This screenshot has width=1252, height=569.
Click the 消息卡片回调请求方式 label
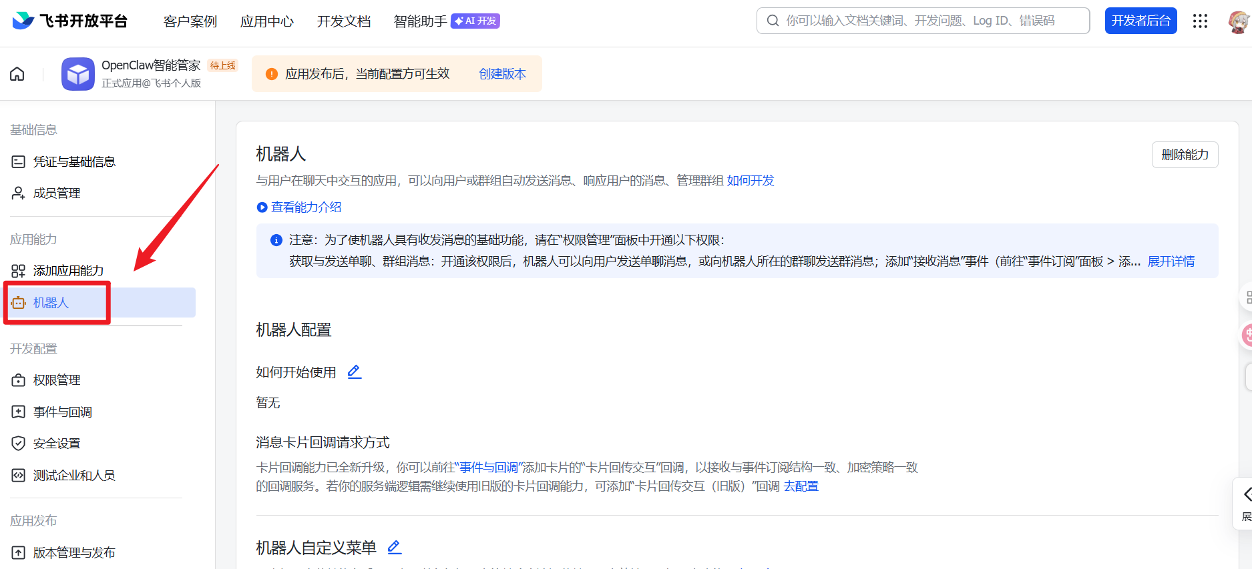point(323,443)
